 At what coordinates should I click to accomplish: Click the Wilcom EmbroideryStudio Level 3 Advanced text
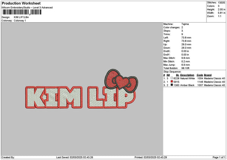27,8
